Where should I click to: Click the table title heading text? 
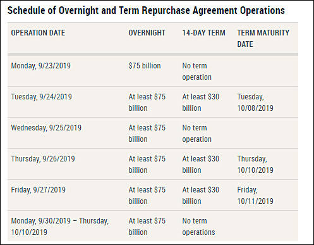146,11
